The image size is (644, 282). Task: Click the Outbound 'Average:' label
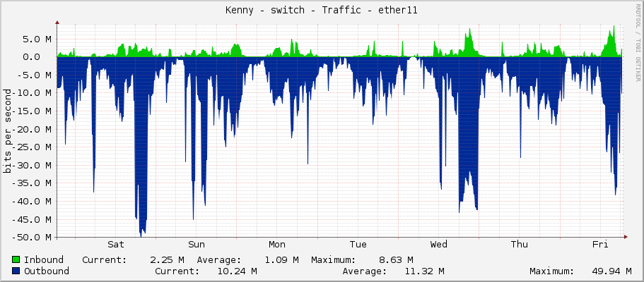coord(365,271)
